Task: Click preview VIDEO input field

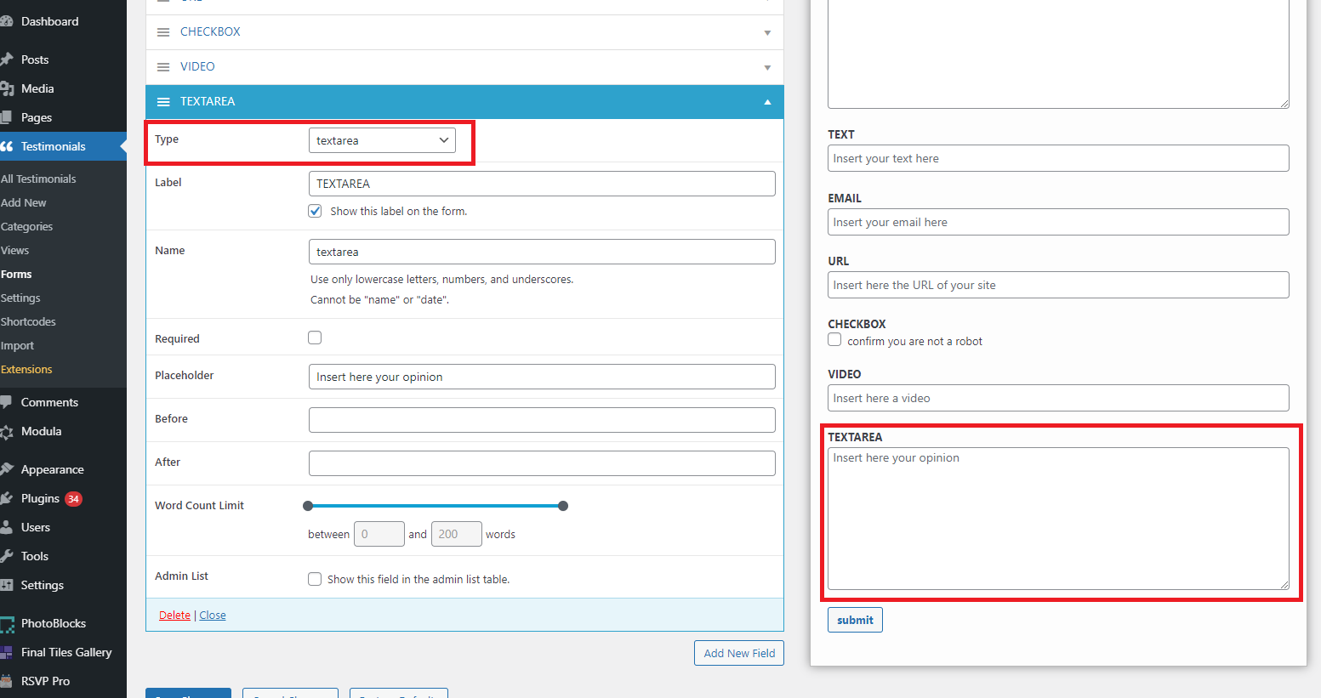Action: (1058, 398)
